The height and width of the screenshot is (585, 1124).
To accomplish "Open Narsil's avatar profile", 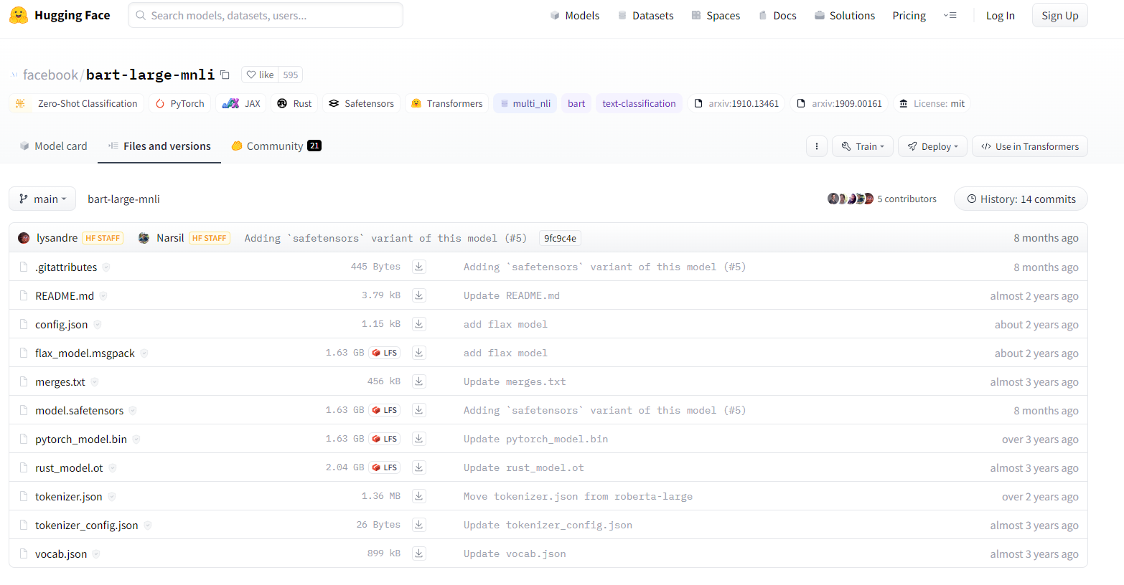I will click(x=144, y=238).
